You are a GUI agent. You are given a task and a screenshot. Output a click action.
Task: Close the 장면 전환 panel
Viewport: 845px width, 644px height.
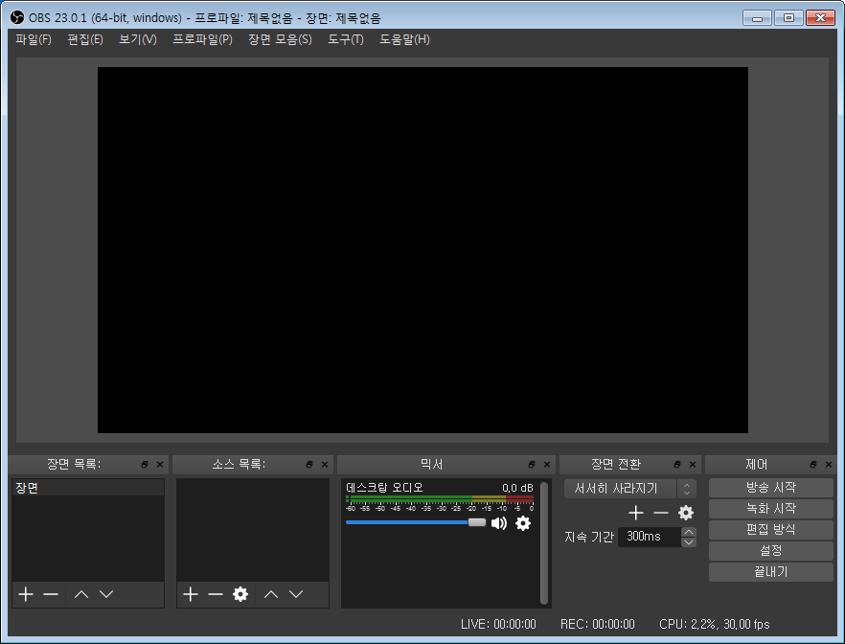pos(693,464)
